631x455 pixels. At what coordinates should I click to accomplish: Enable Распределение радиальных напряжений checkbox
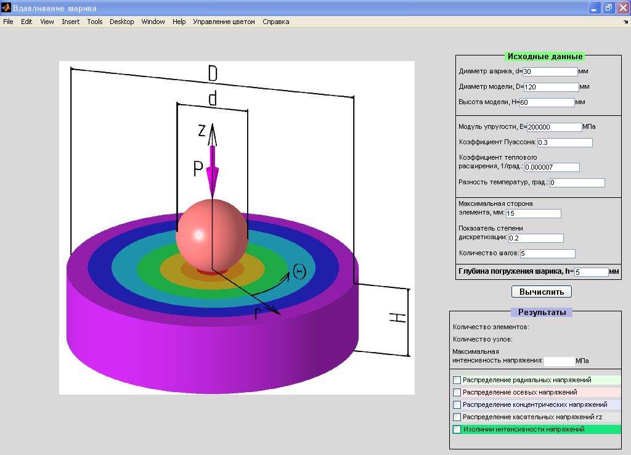pos(457,380)
